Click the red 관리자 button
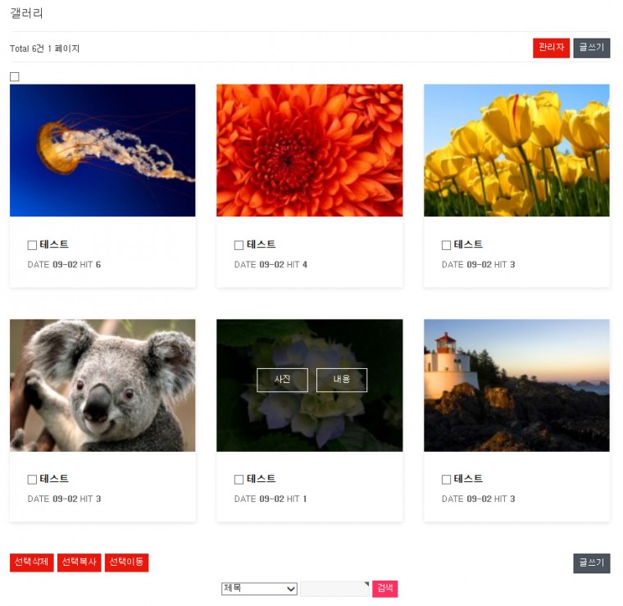Screen dimensions: 623x606 (x=551, y=48)
